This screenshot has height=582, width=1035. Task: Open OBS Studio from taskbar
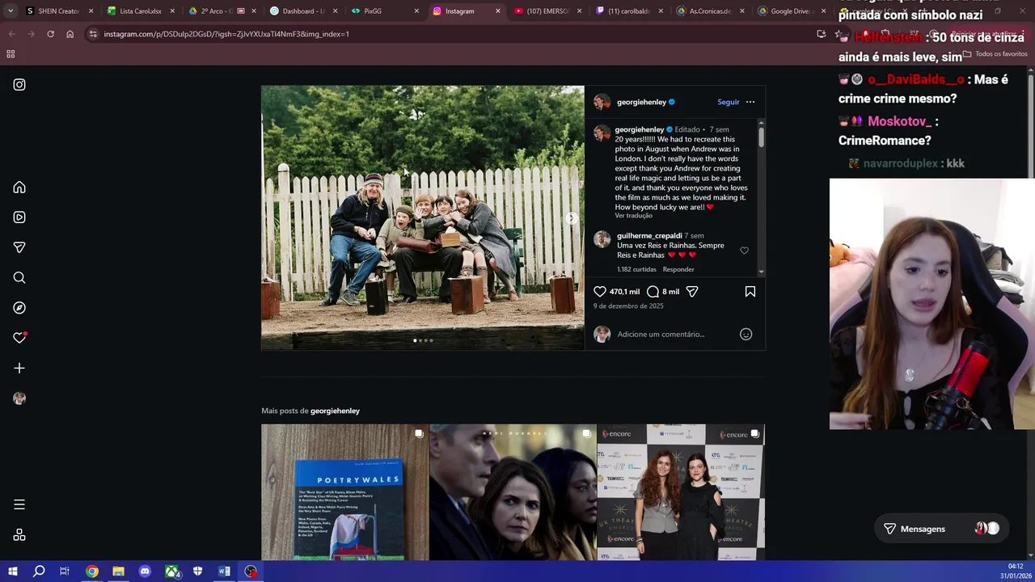251,571
